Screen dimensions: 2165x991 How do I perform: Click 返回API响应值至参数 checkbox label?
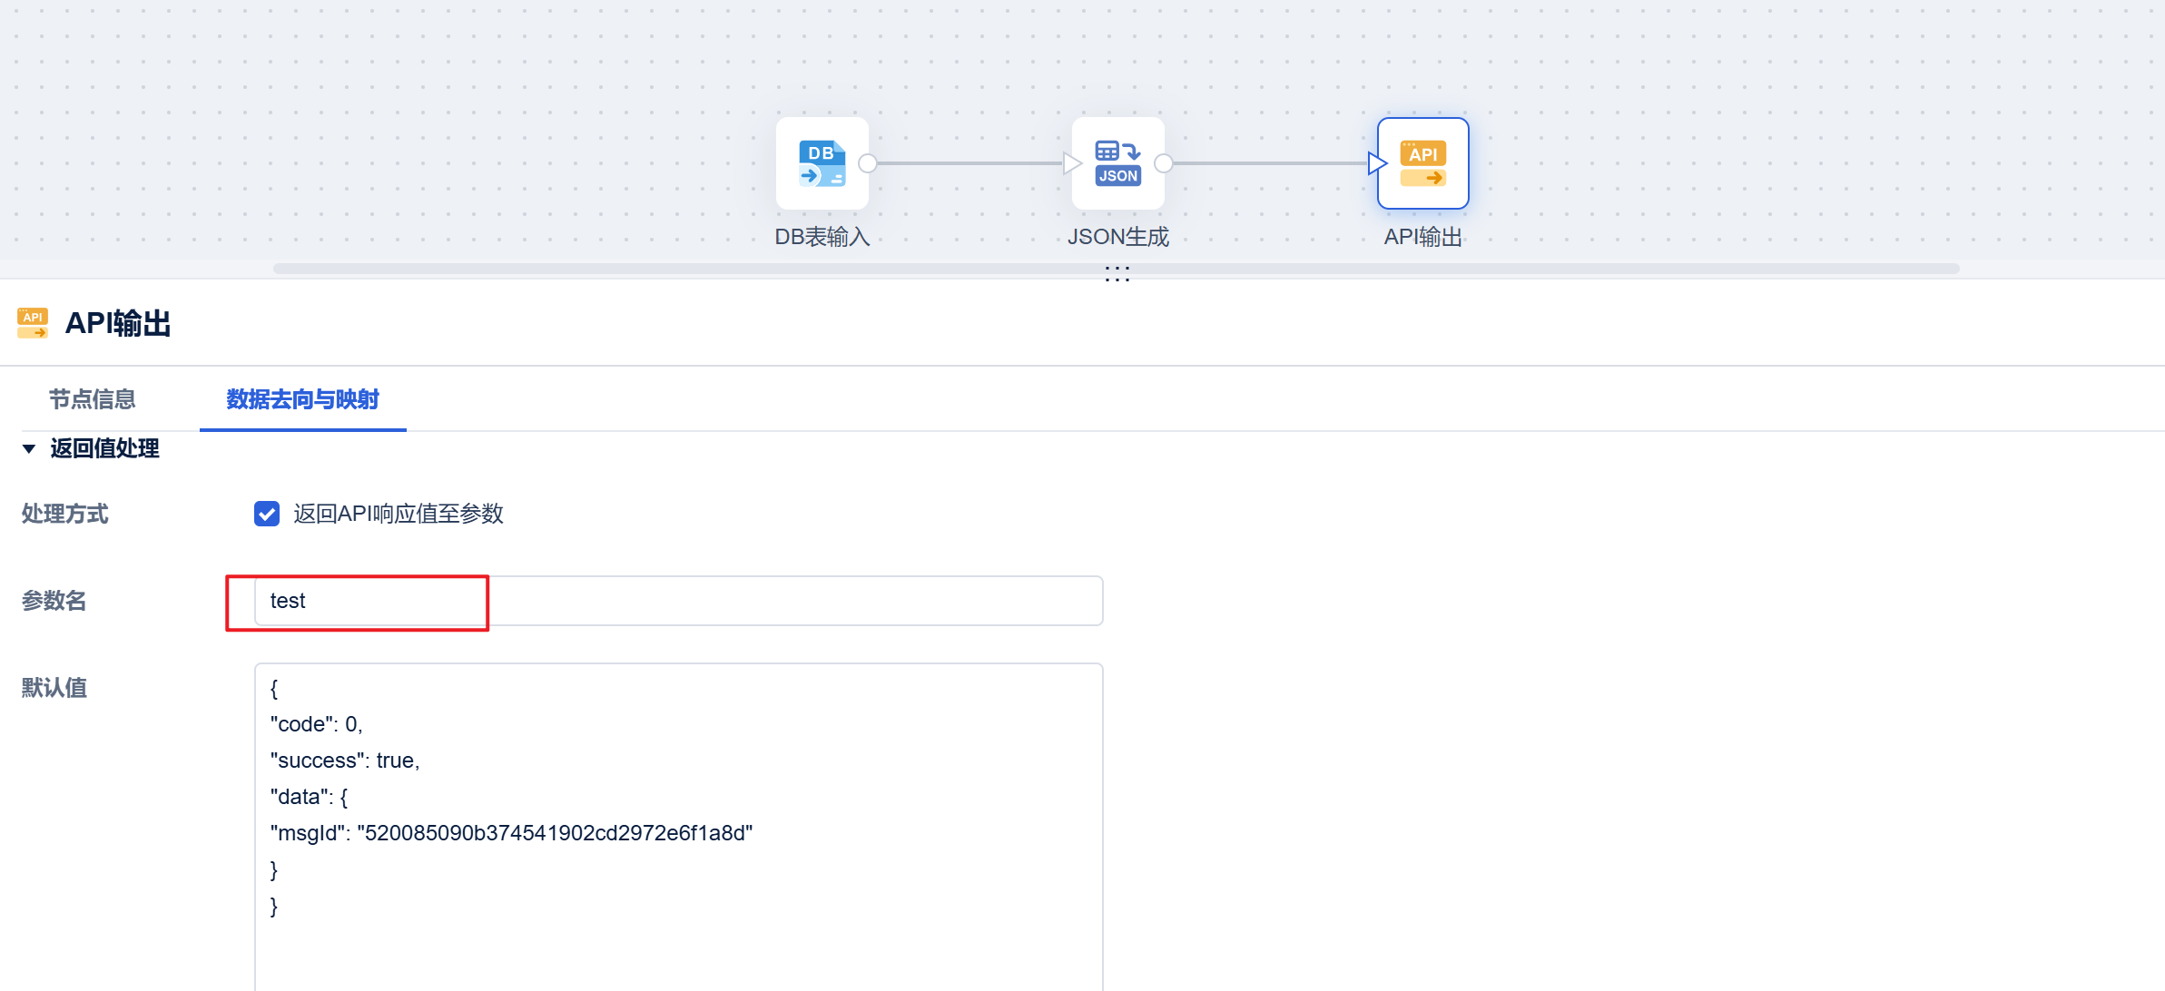(399, 514)
